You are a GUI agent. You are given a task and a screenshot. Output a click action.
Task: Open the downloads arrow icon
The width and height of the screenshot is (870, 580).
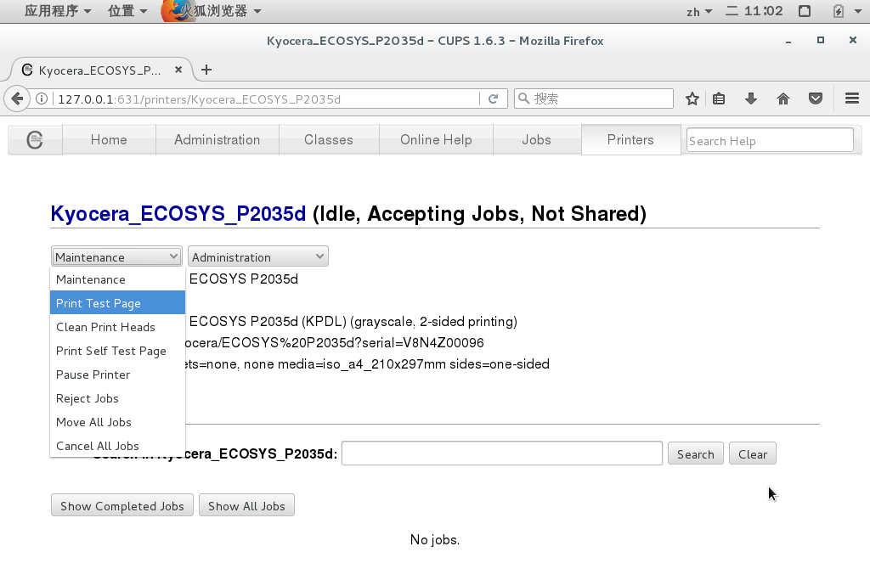tap(751, 99)
